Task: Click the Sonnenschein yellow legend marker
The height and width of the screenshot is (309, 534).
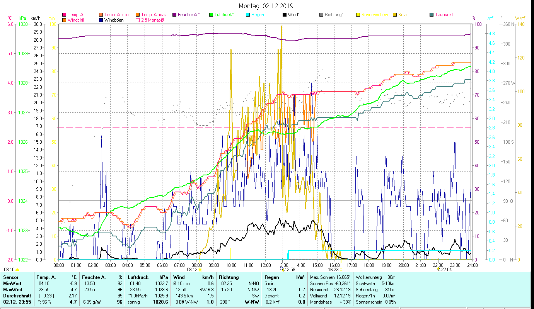Action: pyautogui.click(x=358, y=15)
